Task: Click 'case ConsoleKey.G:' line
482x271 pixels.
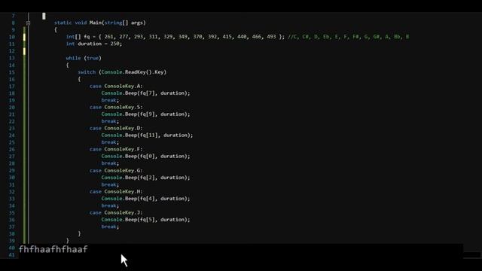Action: [116, 171]
